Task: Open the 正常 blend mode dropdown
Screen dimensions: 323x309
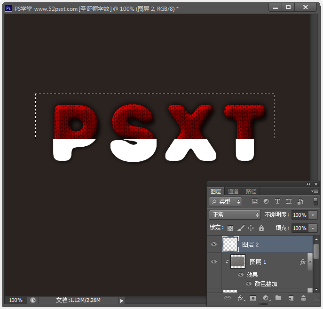Action: pos(235,215)
